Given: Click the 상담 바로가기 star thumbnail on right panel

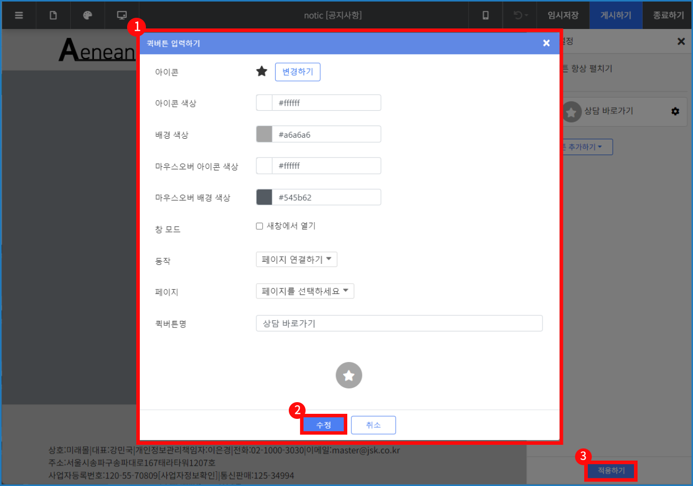Looking at the screenshot, I should [571, 112].
